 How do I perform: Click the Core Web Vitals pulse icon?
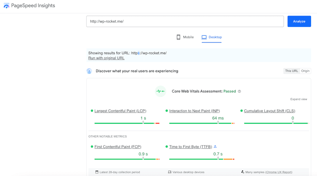(x=160, y=91)
